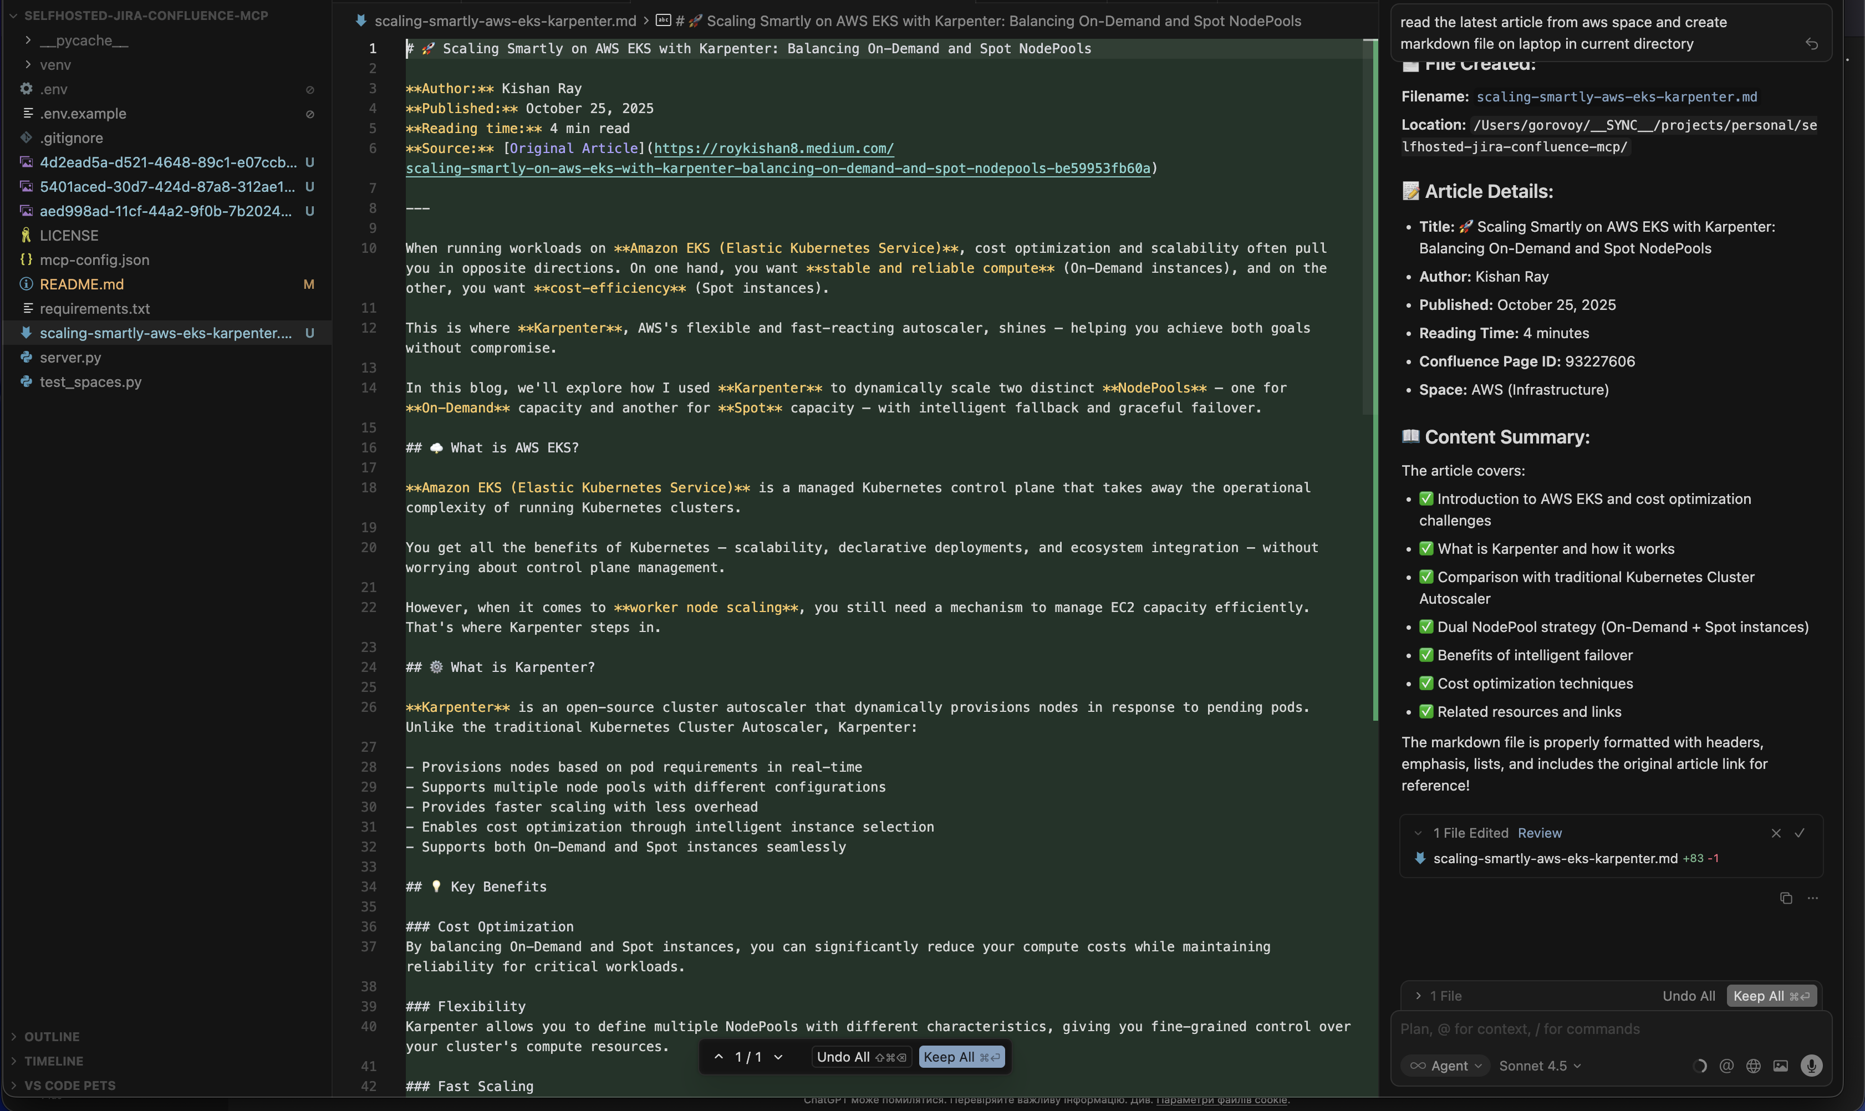Click the restore icon in the prompt box

coord(1812,44)
